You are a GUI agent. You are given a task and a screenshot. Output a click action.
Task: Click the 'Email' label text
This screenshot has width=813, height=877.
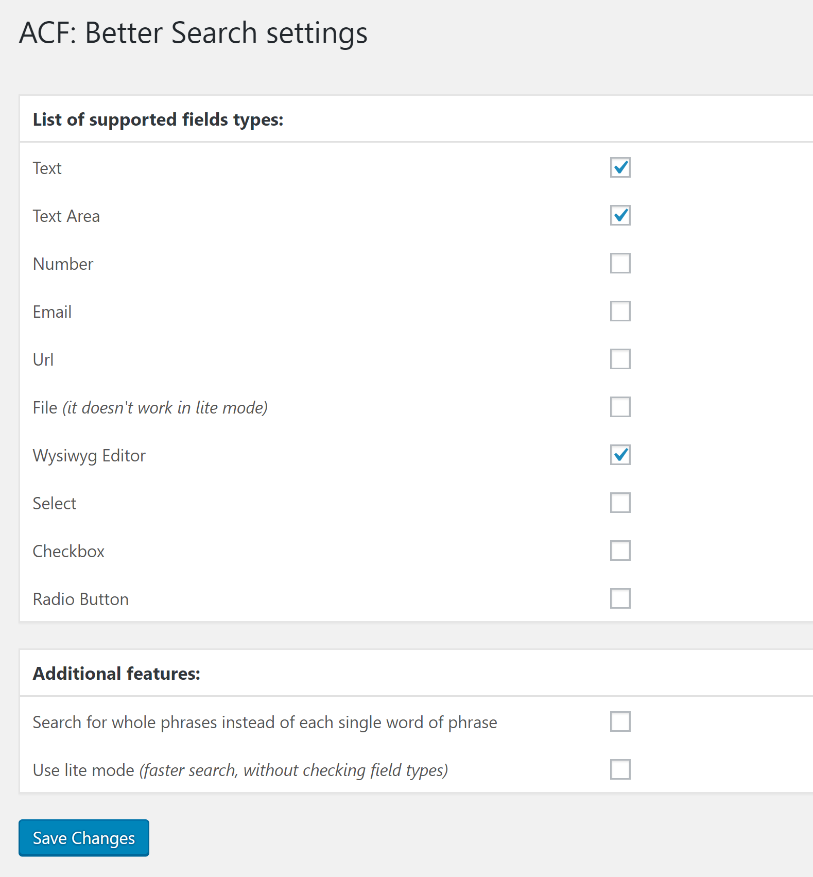point(52,312)
